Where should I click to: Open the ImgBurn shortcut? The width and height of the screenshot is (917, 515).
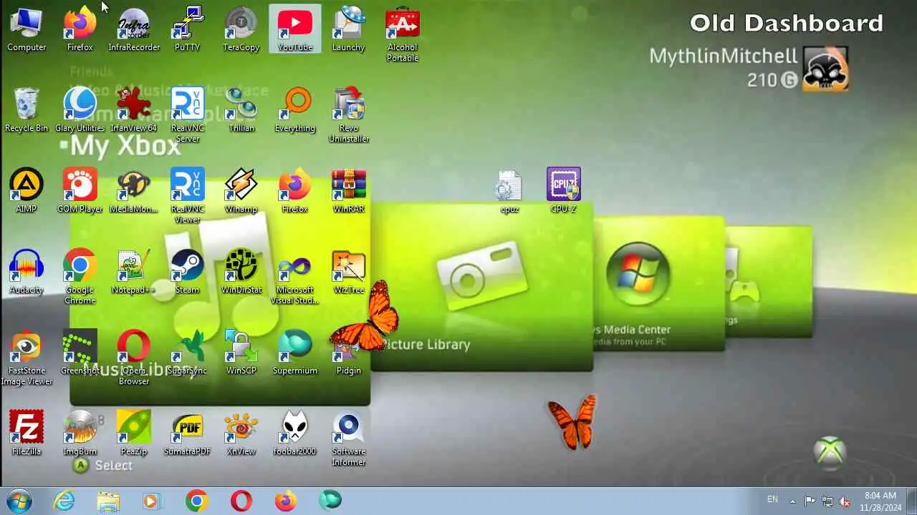80,433
